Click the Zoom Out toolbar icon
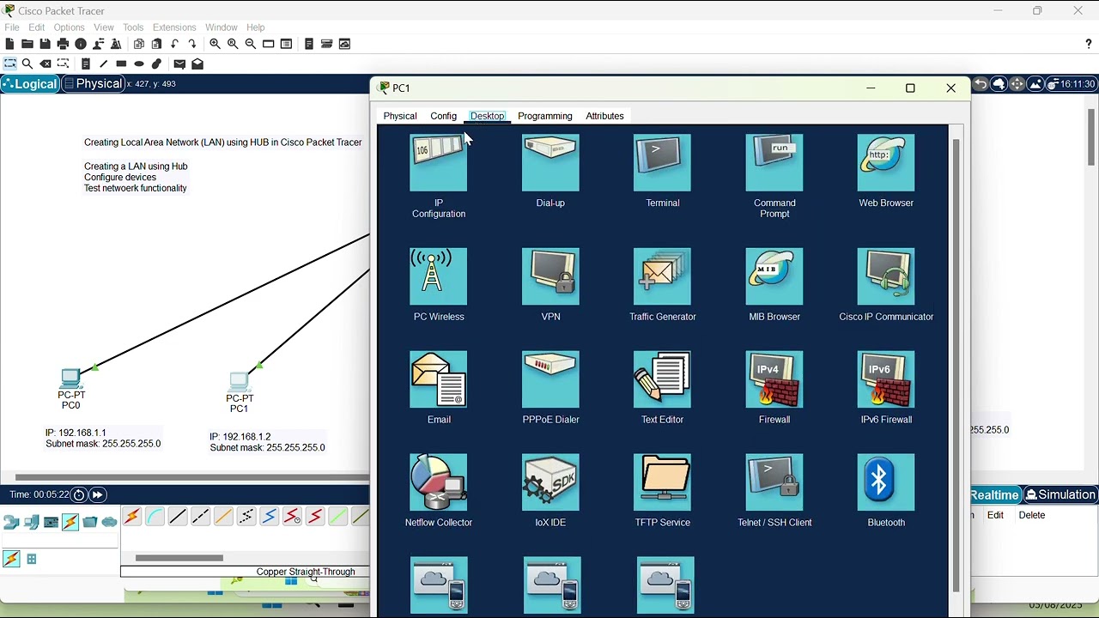This screenshot has width=1099, height=618. point(250,44)
